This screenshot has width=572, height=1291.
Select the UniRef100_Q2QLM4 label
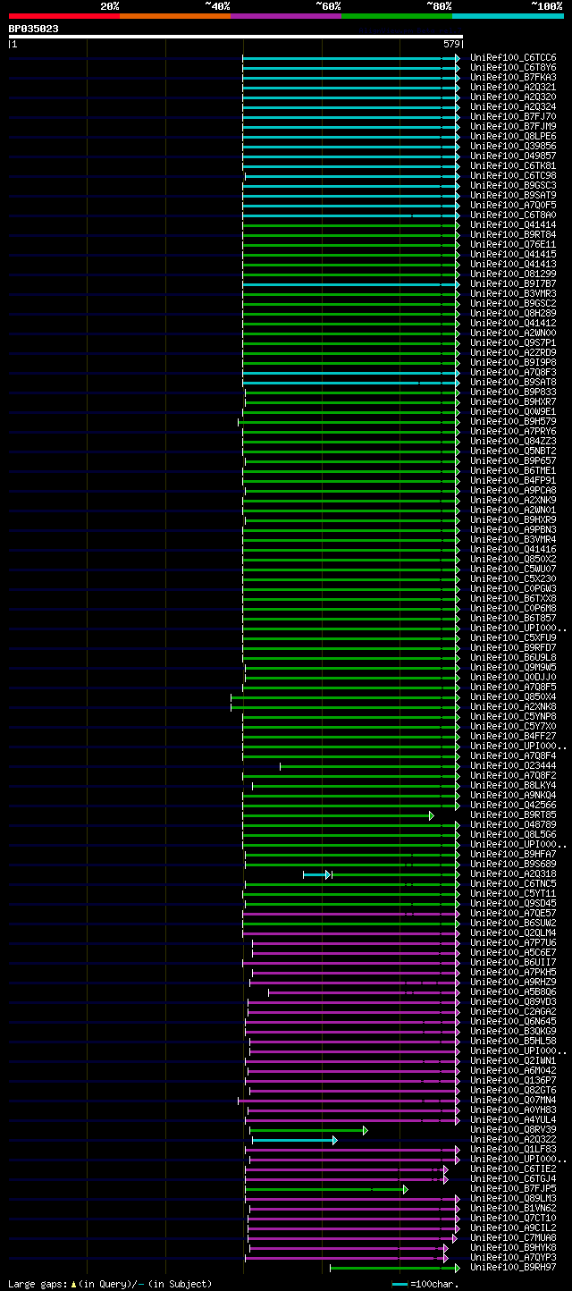(512, 933)
